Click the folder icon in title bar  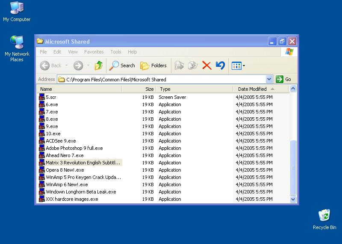40,41
